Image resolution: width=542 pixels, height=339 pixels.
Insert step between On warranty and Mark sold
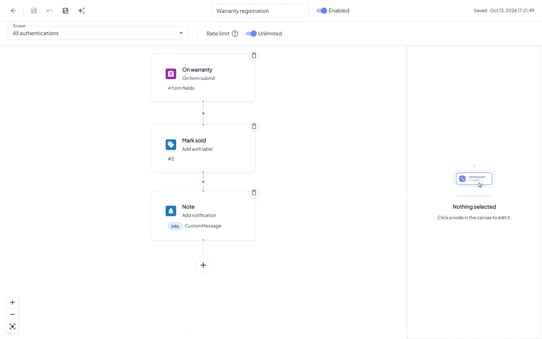pyautogui.click(x=203, y=113)
